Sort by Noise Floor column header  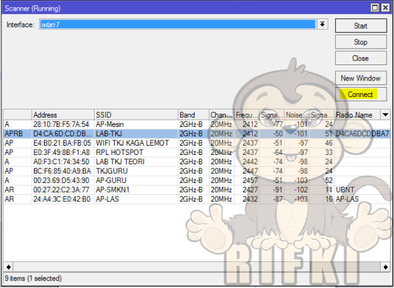coord(297,115)
